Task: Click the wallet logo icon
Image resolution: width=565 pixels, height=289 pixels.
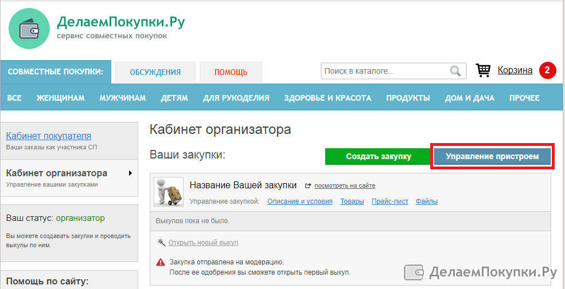Action: tap(29, 29)
